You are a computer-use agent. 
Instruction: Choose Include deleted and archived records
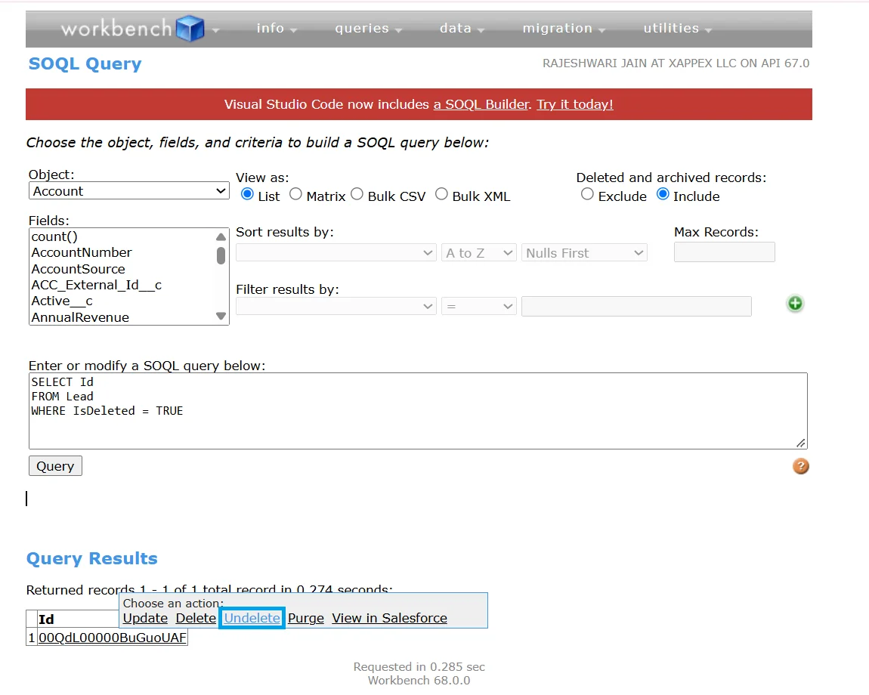(x=663, y=194)
